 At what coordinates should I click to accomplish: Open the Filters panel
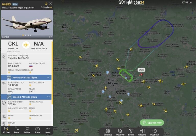131,132
